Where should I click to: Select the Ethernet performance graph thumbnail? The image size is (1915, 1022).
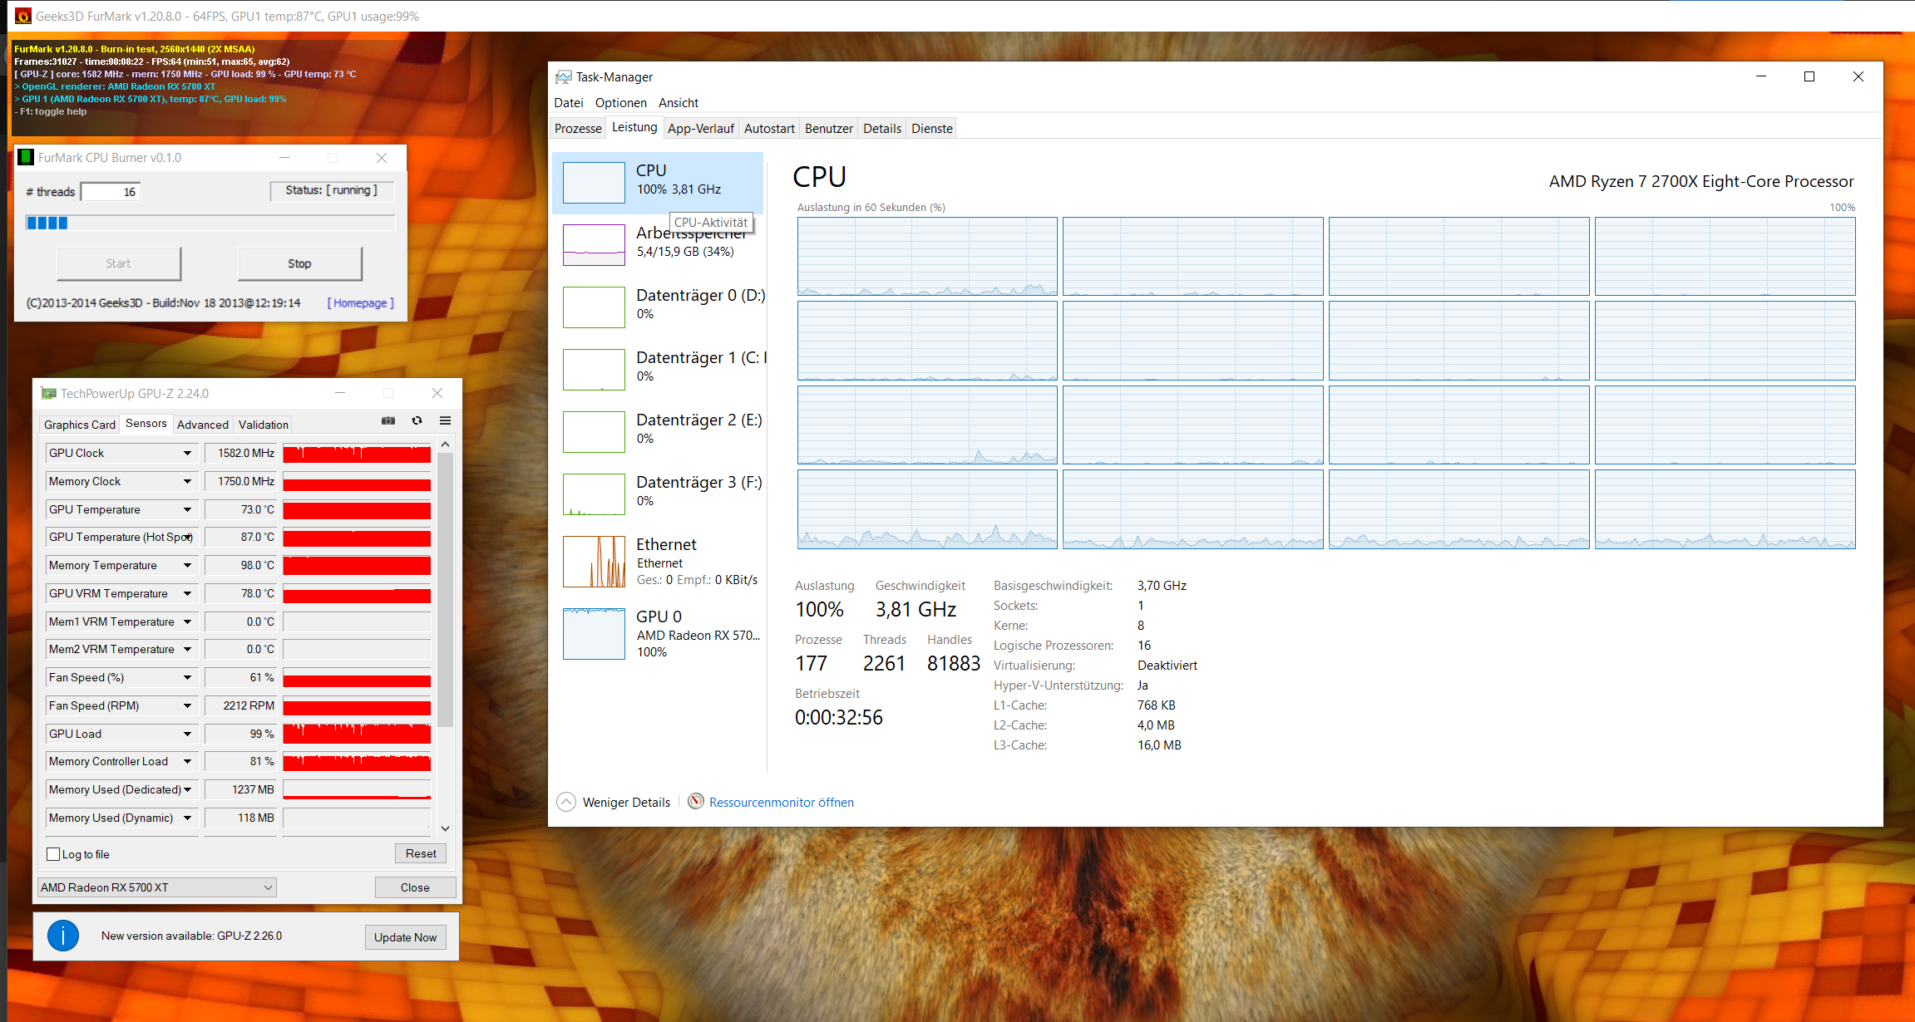click(594, 562)
